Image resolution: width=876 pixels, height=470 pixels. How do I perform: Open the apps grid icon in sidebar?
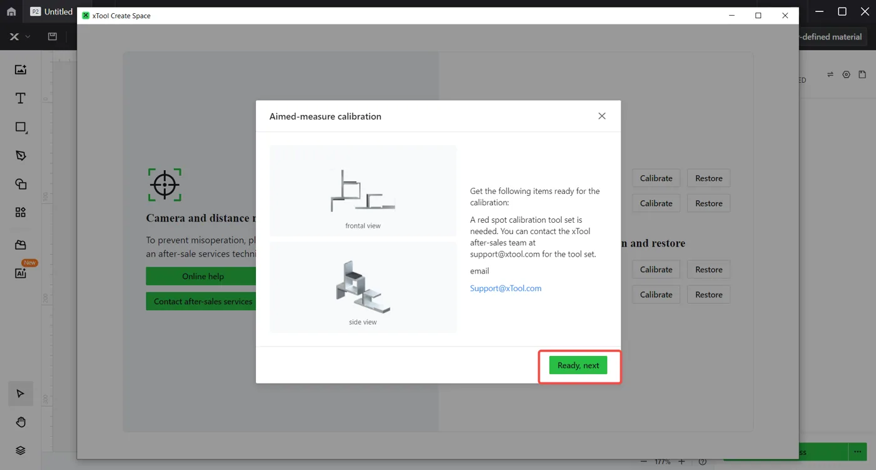coord(21,213)
